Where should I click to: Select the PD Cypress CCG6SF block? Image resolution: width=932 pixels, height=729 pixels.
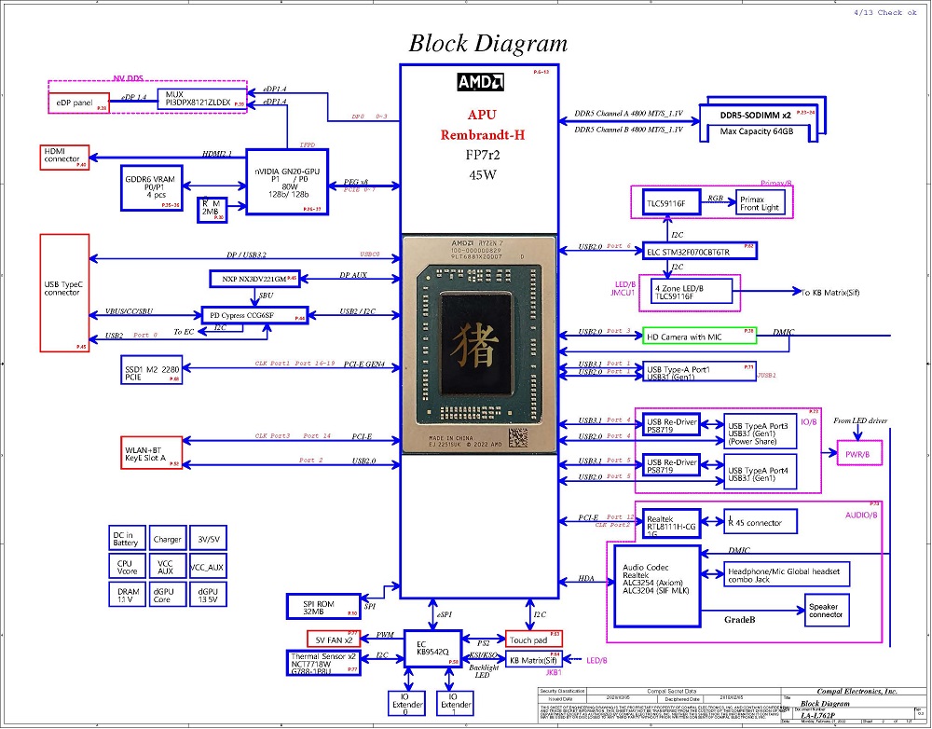point(255,315)
